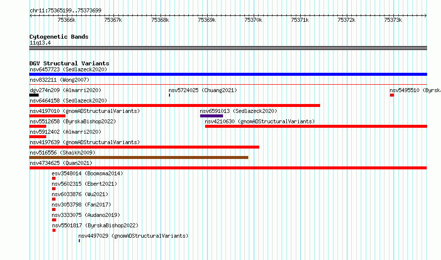Click the 75373k ruler tick label
The height and width of the screenshot is (260, 441).
(393, 20)
